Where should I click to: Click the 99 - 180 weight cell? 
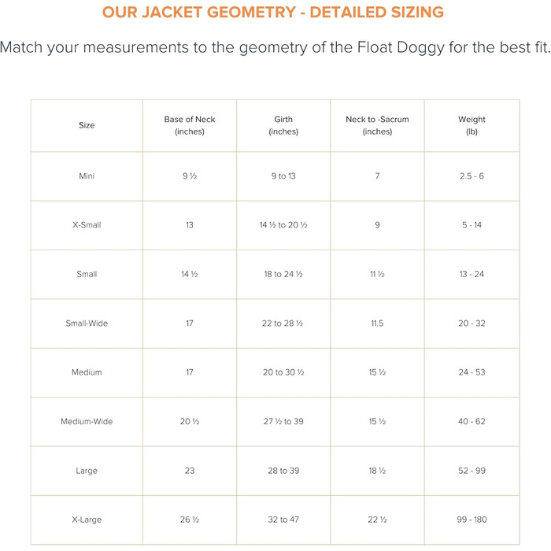tap(471, 520)
